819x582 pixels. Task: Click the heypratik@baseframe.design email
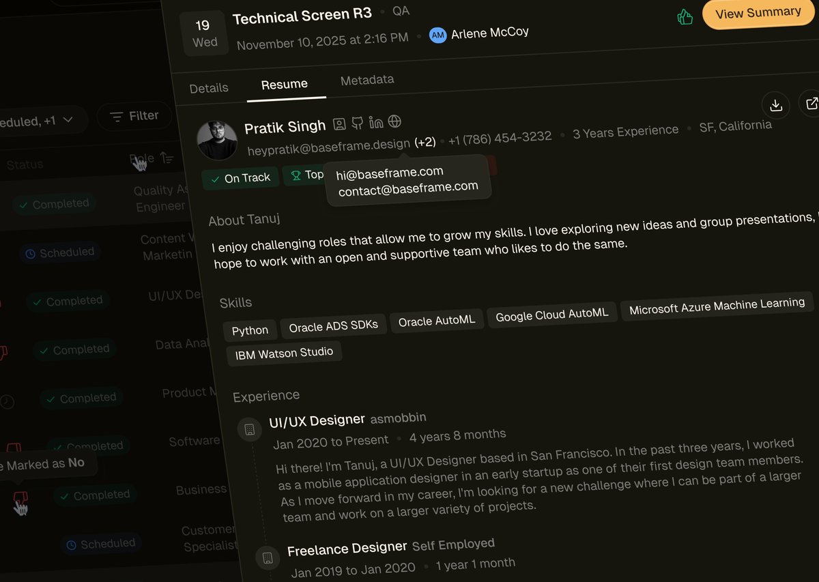point(329,147)
